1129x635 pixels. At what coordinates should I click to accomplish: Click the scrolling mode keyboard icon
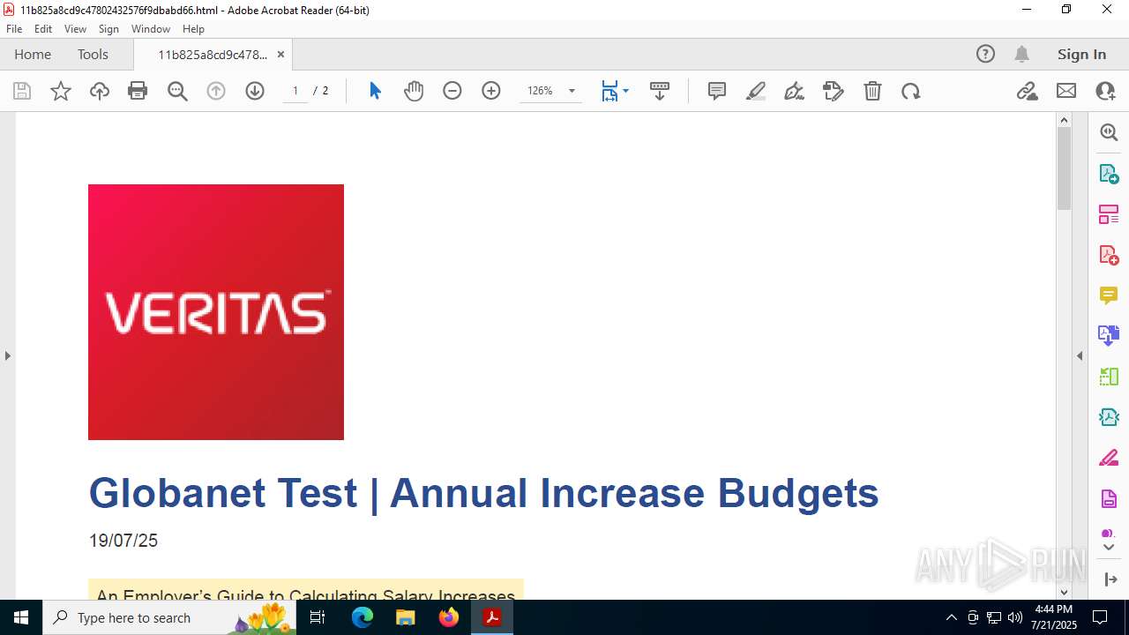[x=660, y=91]
